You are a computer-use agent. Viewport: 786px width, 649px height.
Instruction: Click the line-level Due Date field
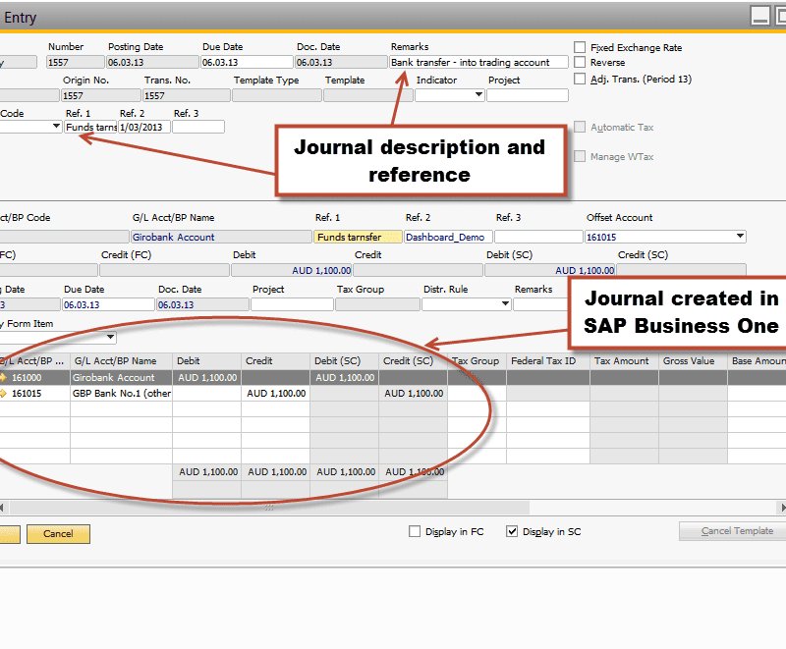pyautogui.click(x=109, y=304)
